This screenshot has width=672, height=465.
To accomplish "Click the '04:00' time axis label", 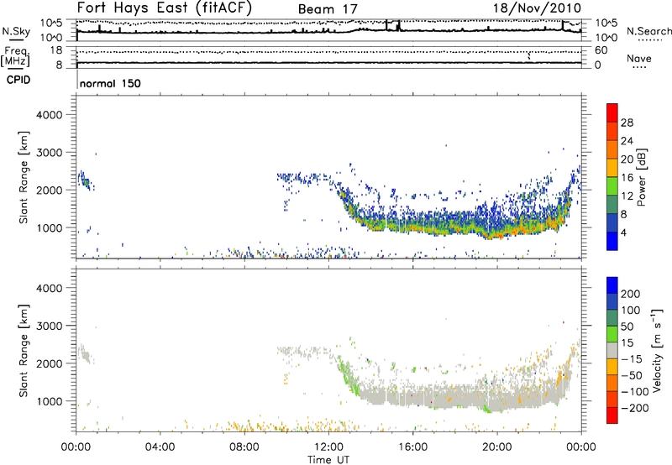I will pyautogui.click(x=160, y=447).
